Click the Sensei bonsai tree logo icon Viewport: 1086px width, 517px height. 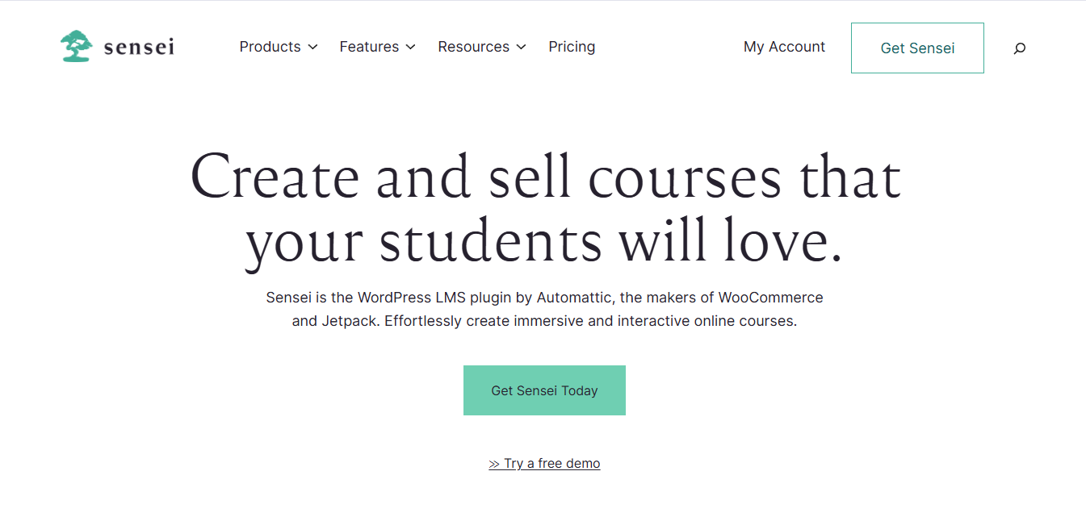(76, 47)
